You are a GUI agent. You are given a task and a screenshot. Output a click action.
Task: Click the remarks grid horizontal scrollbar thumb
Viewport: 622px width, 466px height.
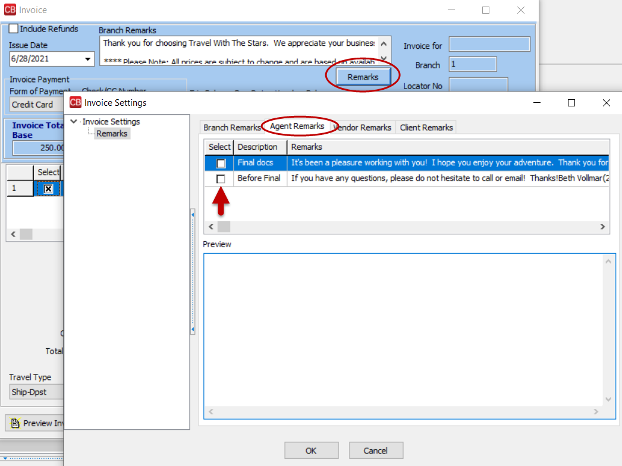224,226
